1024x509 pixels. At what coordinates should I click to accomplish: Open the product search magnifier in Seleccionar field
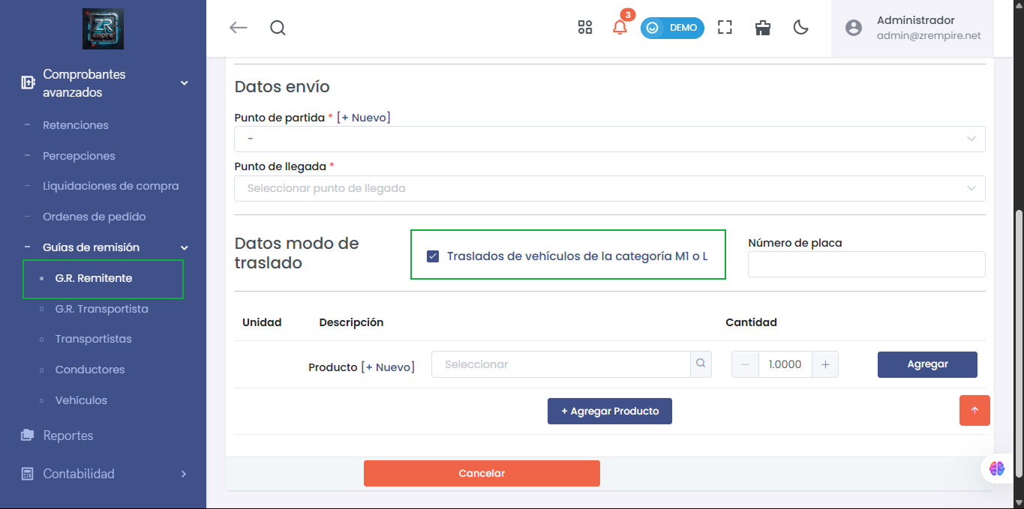700,364
